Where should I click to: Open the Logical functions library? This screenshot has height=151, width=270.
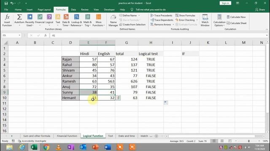49,20
